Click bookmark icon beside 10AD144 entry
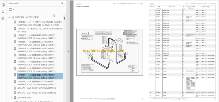This screenshot has width=219, height=102. pyautogui.click(x=15, y=22)
